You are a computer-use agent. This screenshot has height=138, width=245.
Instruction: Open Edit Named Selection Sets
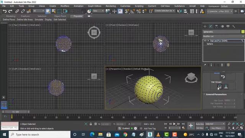pos(151,11)
